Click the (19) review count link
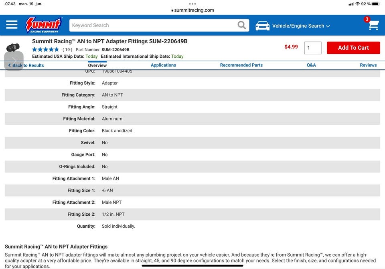Image resolution: width=385 pixels, height=269 pixels. point(67,50)
